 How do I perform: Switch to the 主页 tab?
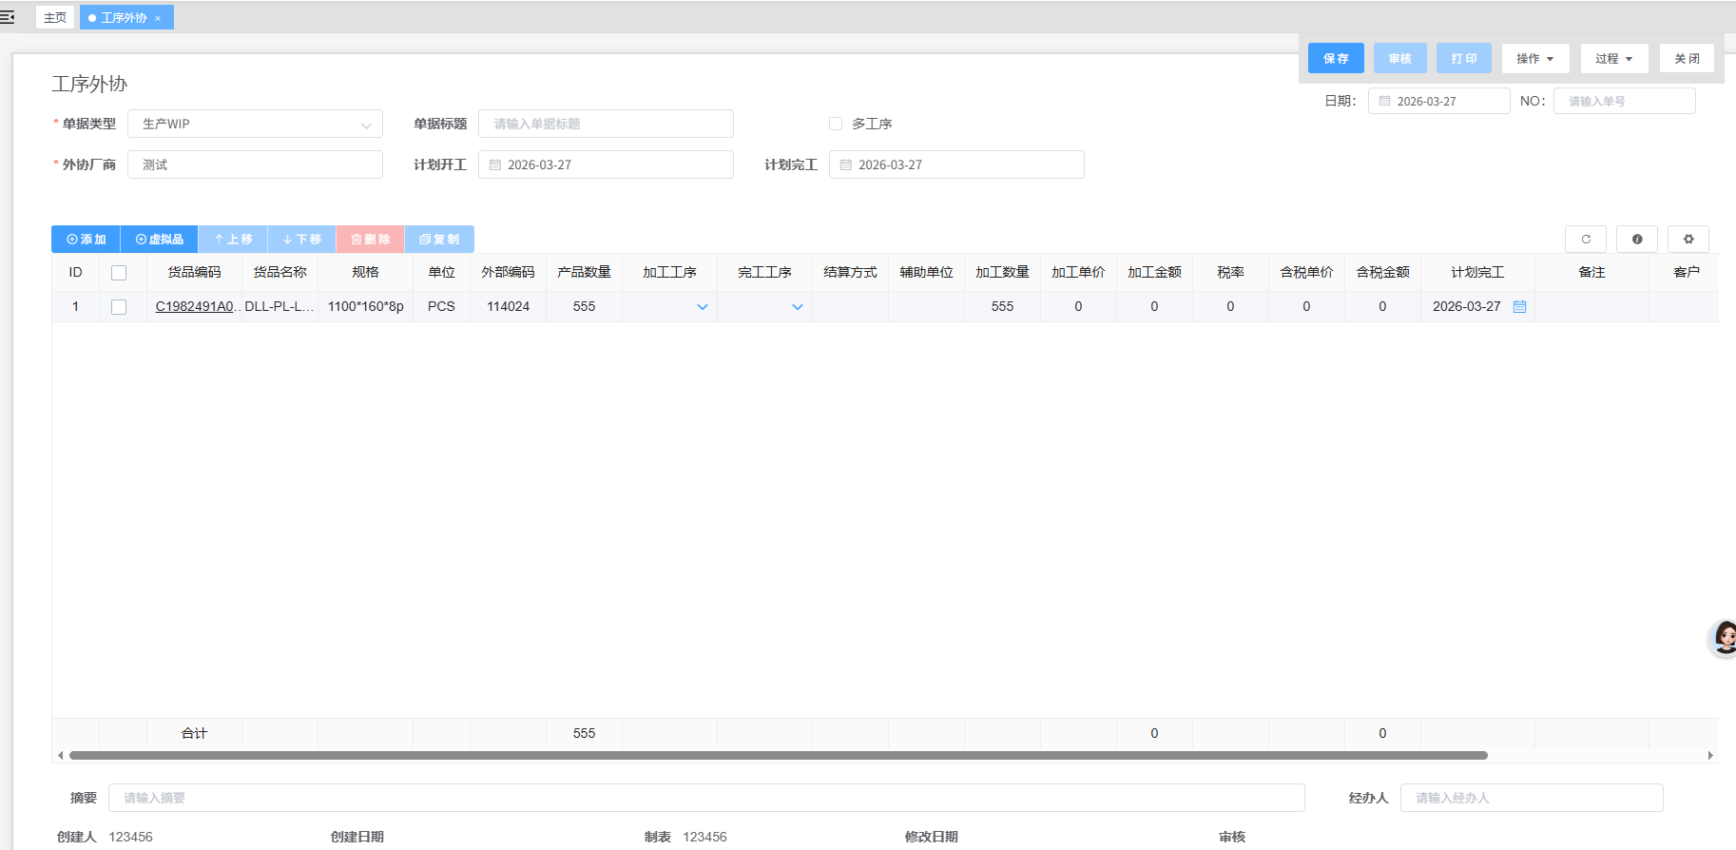pyautogui.click(x=55, y=18)
